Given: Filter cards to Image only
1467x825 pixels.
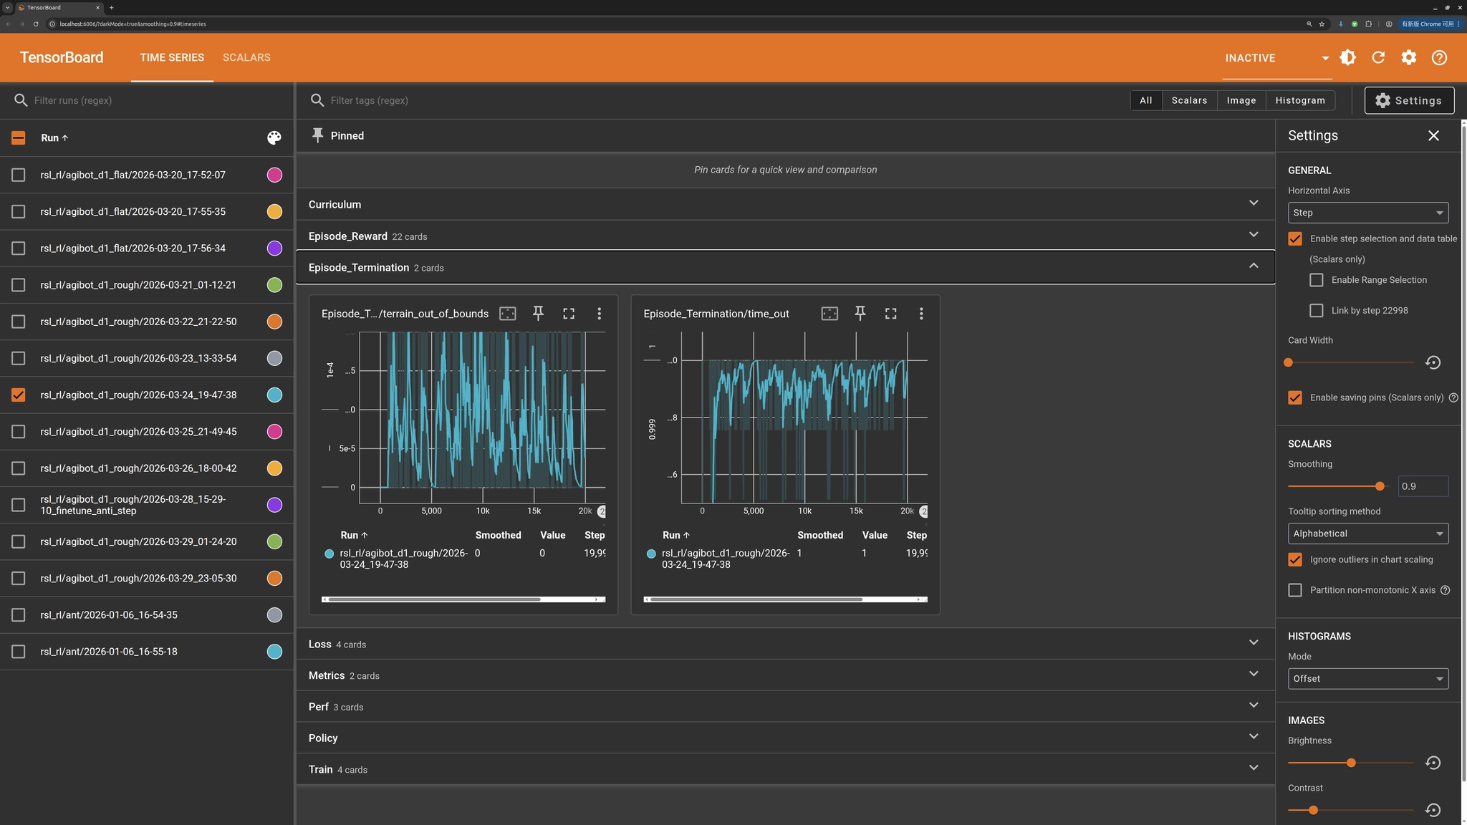Looking at the screenshot, I should (x=1241, y=100).
